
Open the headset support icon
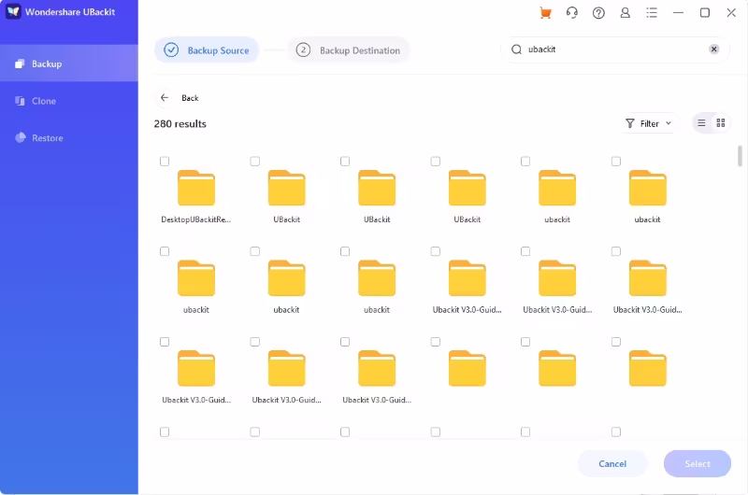(572, 13)
